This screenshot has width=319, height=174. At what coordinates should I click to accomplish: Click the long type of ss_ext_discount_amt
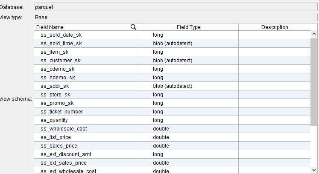click(x=158, y=154)
